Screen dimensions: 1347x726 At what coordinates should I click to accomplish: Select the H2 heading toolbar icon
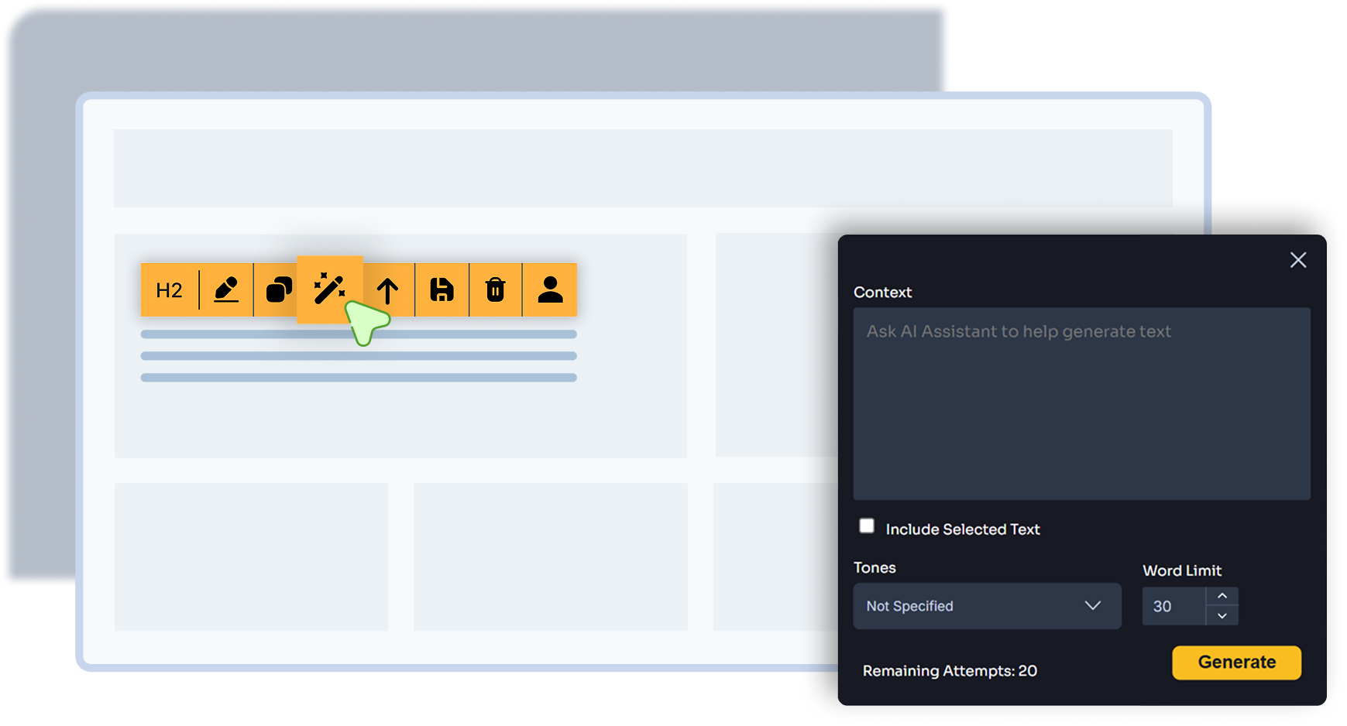click(170, 290)
